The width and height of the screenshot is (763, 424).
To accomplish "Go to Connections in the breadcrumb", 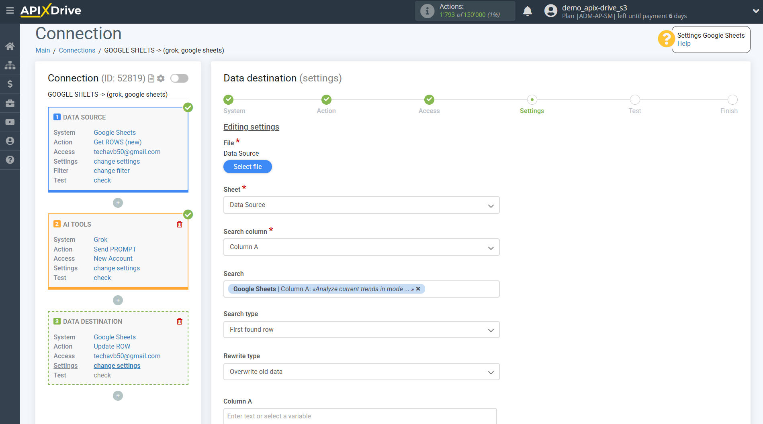I will click(77, 50).
